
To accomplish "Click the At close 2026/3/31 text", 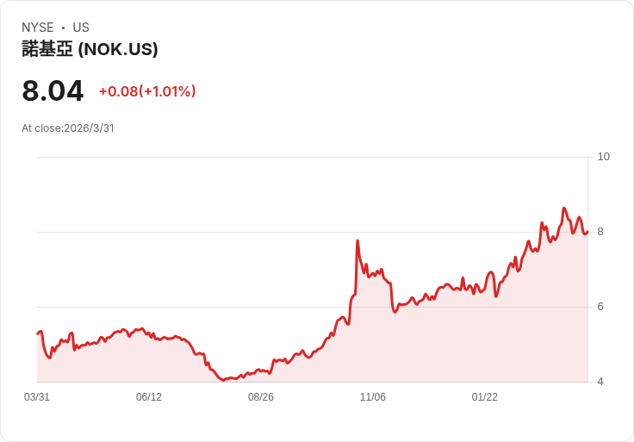I will tap(68, 128).
